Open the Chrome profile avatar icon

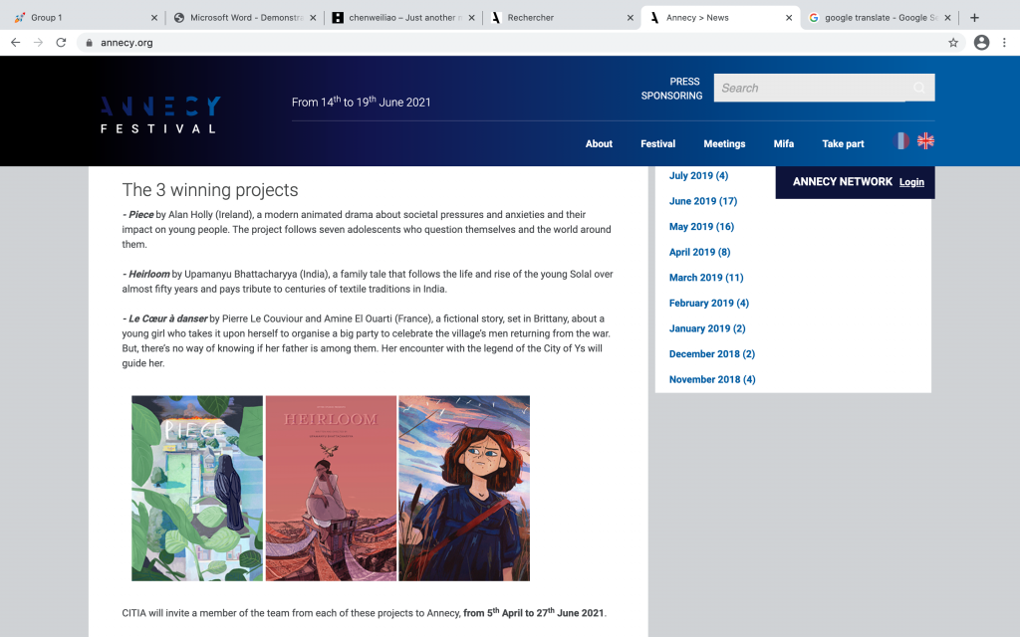tap(981, 42)
